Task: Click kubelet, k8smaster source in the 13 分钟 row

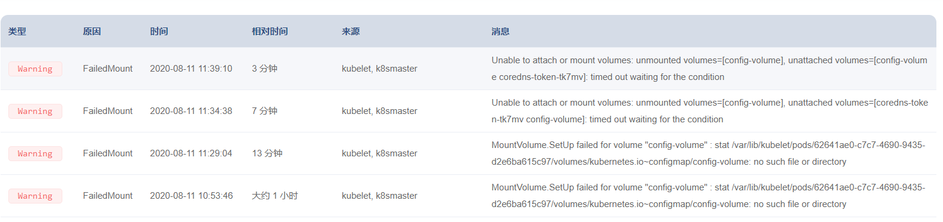Action: (x=379, y=153)
